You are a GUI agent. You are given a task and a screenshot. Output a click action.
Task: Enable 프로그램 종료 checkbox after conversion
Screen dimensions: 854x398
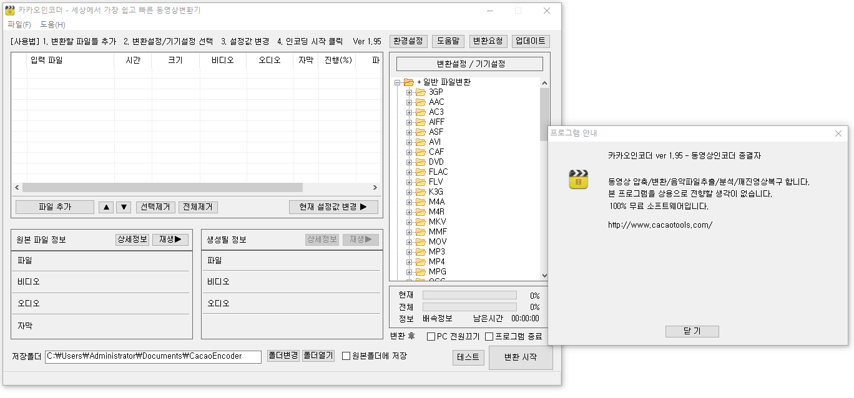coord(489,337)
